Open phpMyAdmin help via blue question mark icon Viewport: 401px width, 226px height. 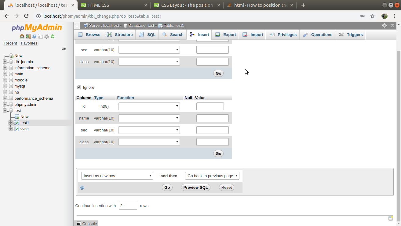point(34,36)
